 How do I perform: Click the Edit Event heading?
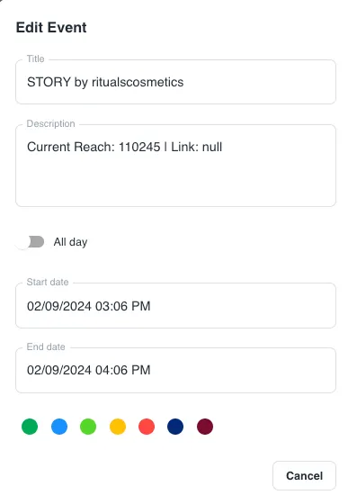coord(51,27)
